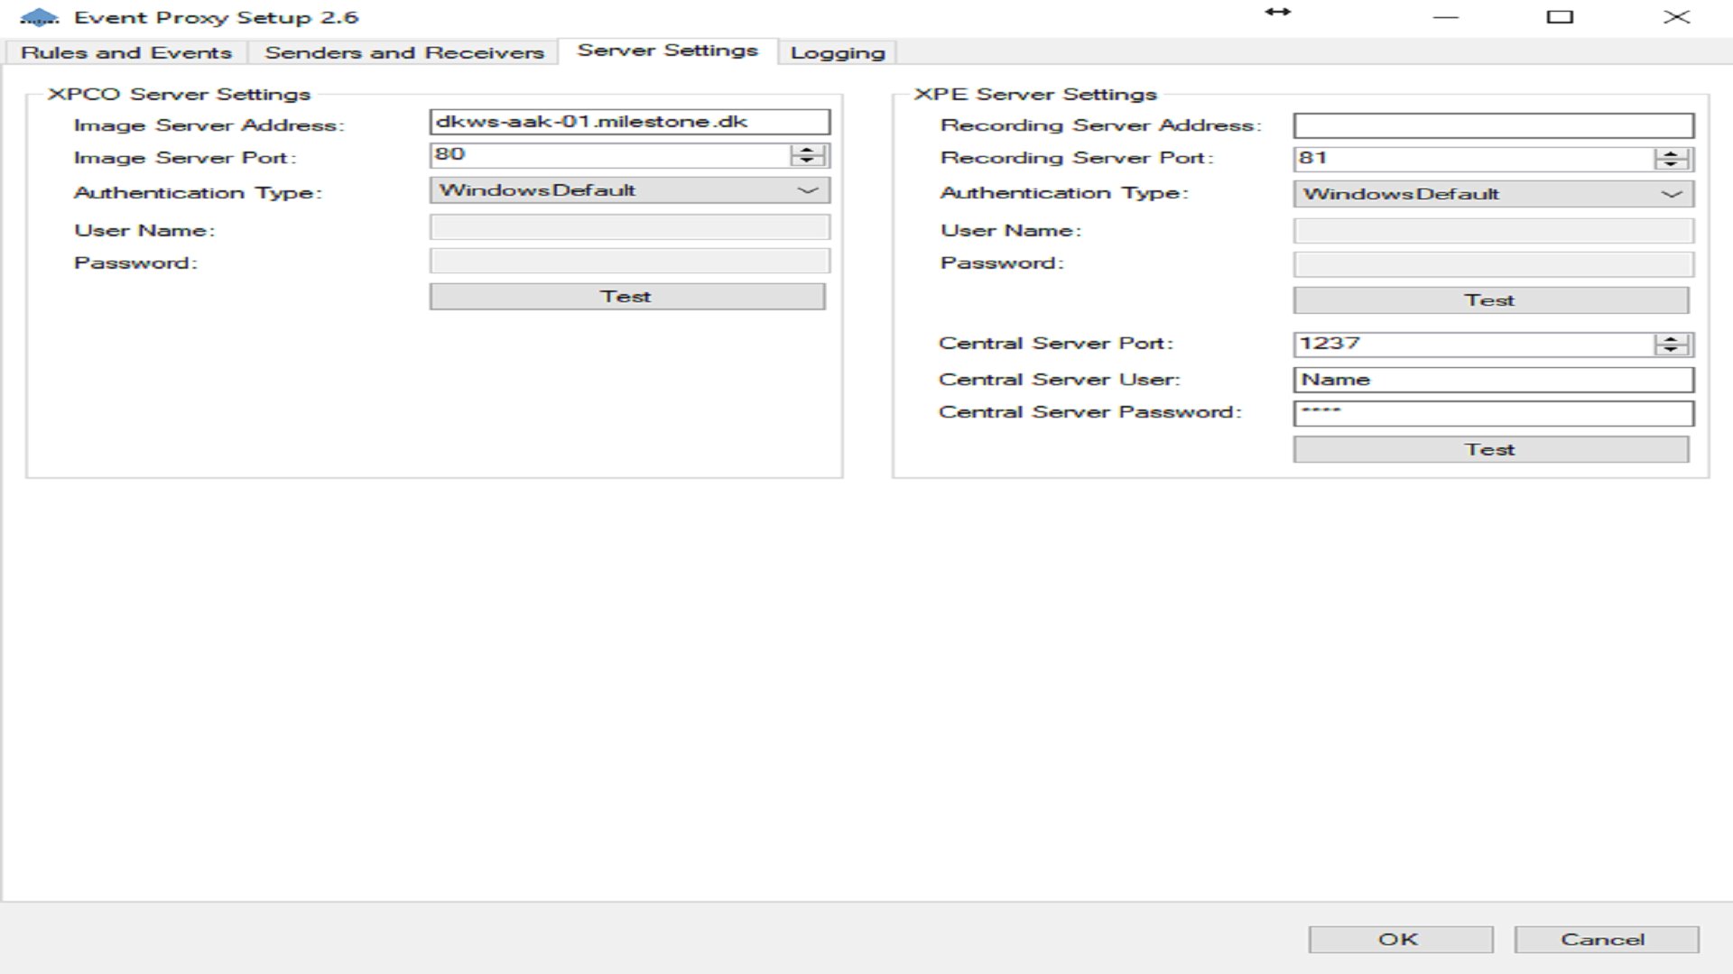This screenshot has width=1733, height=974.
Task: Click the XPCO User Name field
Action: (629, 227)
